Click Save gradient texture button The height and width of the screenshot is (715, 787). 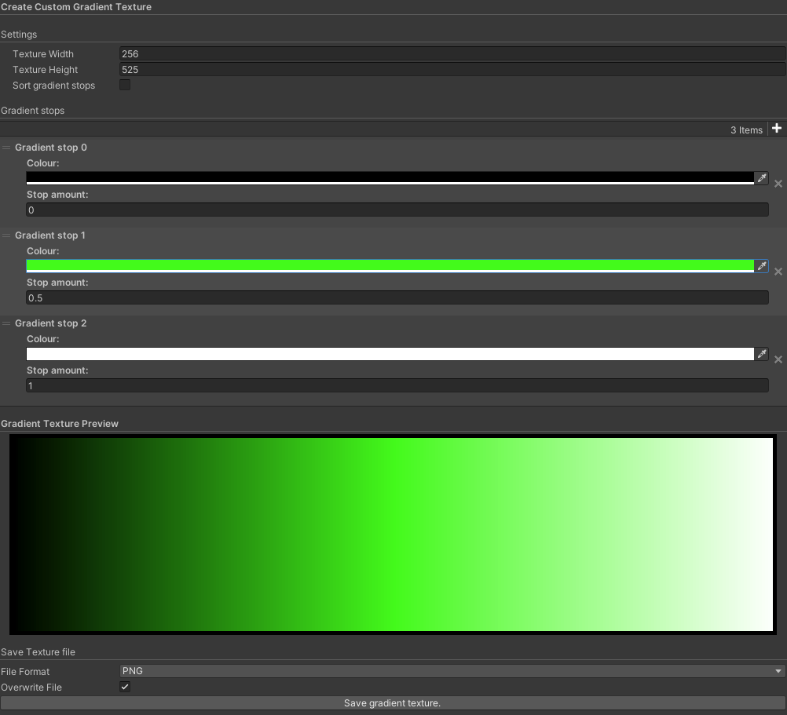point(393,703)
